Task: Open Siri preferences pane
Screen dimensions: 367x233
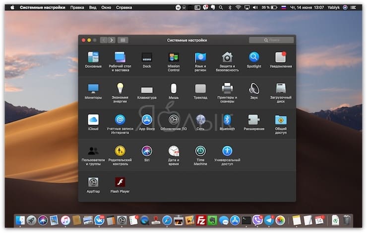Action: pos(147,154)
